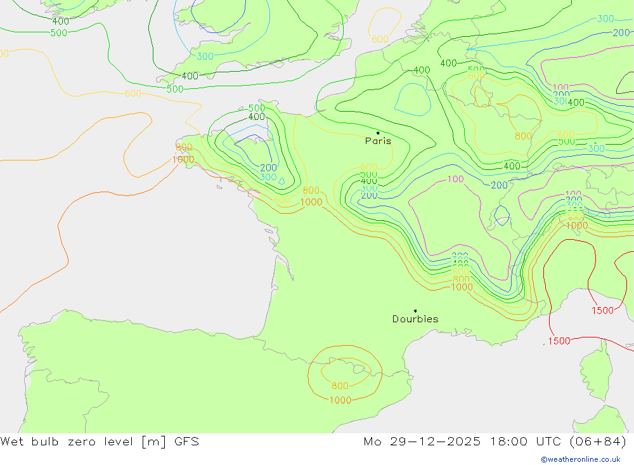Click the 600 label in the Atlantic
The image size is (634, 465).
click(x=133, y=93)
